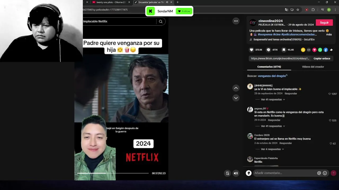The image size is (339, 190).
Task: Click the 'implacable Netflix' search field
Action: pyautogui.click(x=119, y=21)
